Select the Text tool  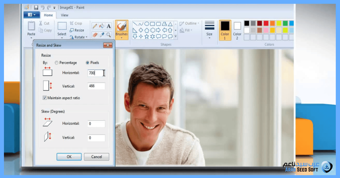109,26
